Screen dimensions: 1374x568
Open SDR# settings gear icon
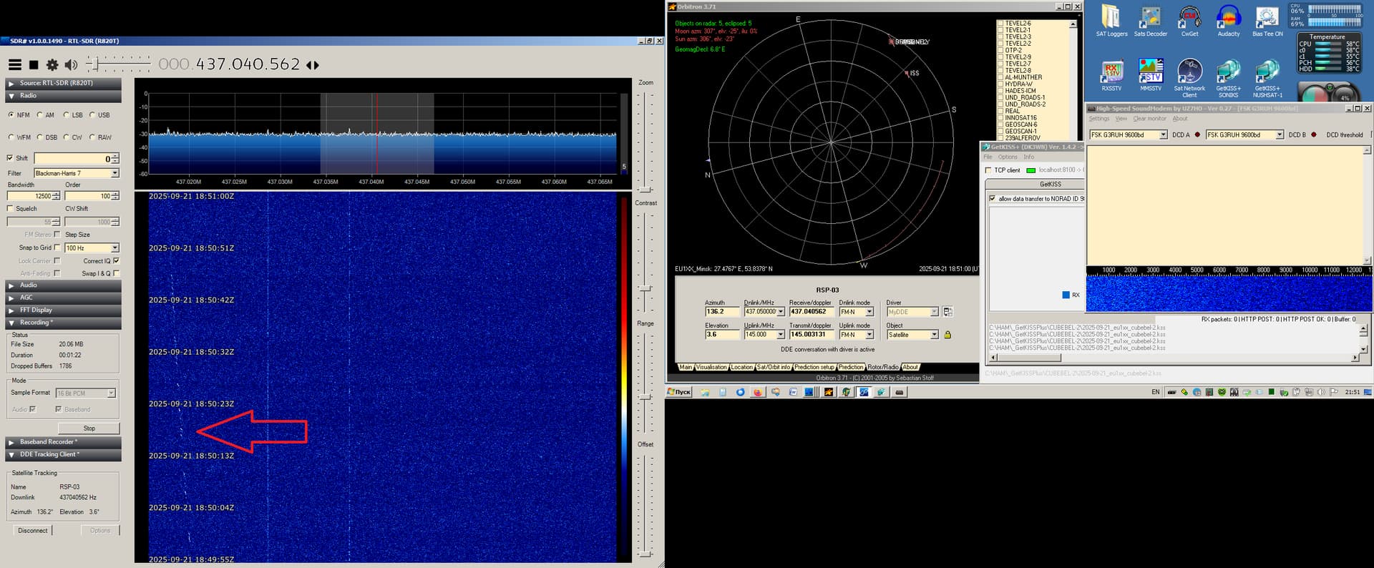(52, 65)
